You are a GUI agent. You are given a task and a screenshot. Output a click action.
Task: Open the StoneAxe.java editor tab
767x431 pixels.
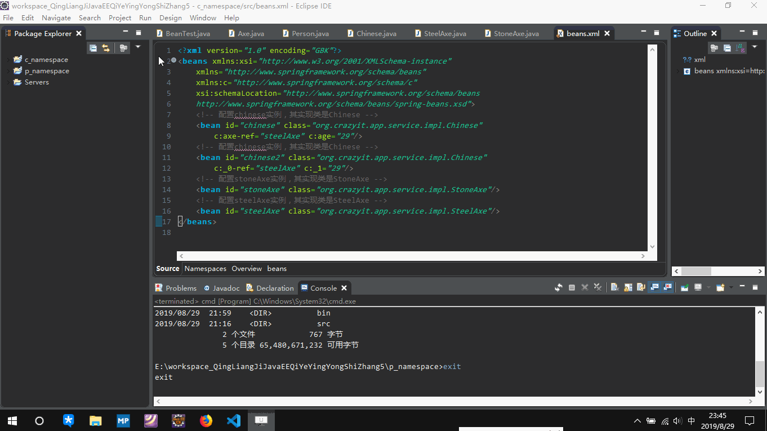tap(511, 33)
